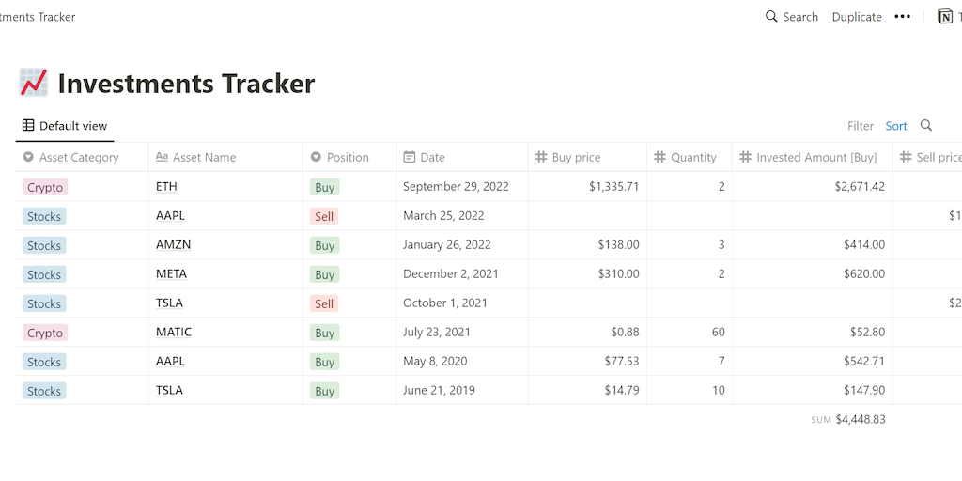Open the Filter options

[861, 126]
